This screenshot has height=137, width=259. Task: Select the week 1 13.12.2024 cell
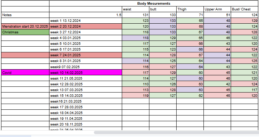pyautogui.click(x=86, y=21)
